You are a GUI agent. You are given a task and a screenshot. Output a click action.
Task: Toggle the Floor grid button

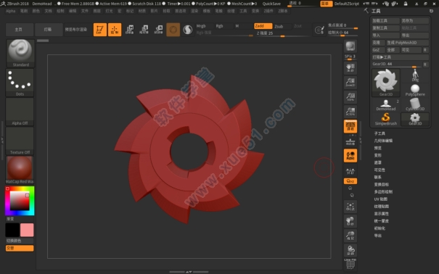tap(350, 141)
